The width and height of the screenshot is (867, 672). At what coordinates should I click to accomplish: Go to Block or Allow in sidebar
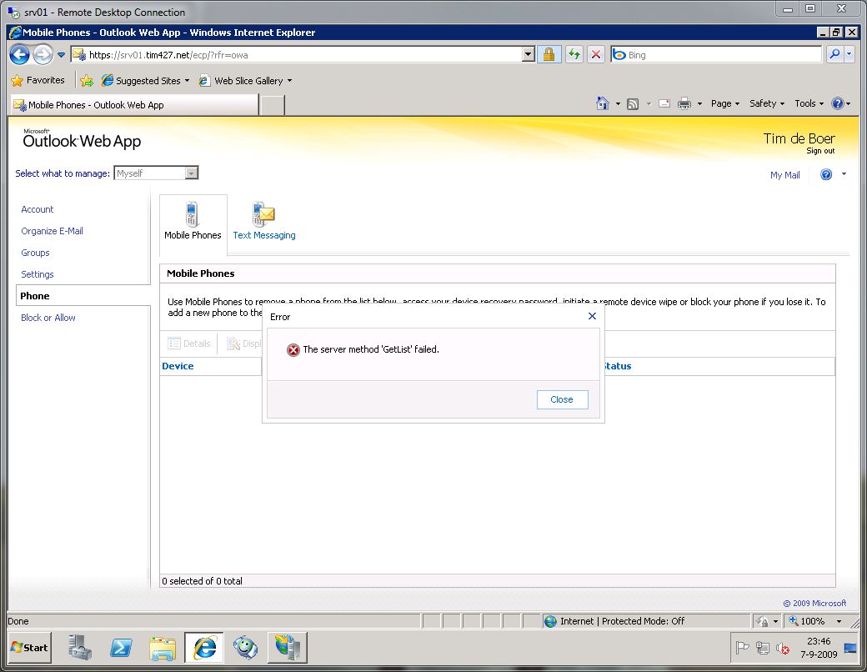click(x=48, y=318)
